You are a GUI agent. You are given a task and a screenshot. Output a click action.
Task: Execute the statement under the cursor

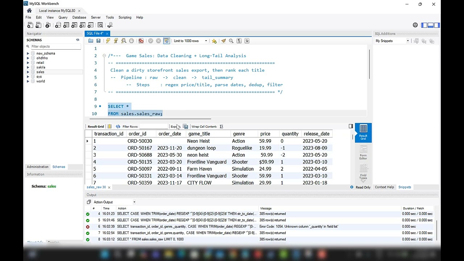point(116,41)
